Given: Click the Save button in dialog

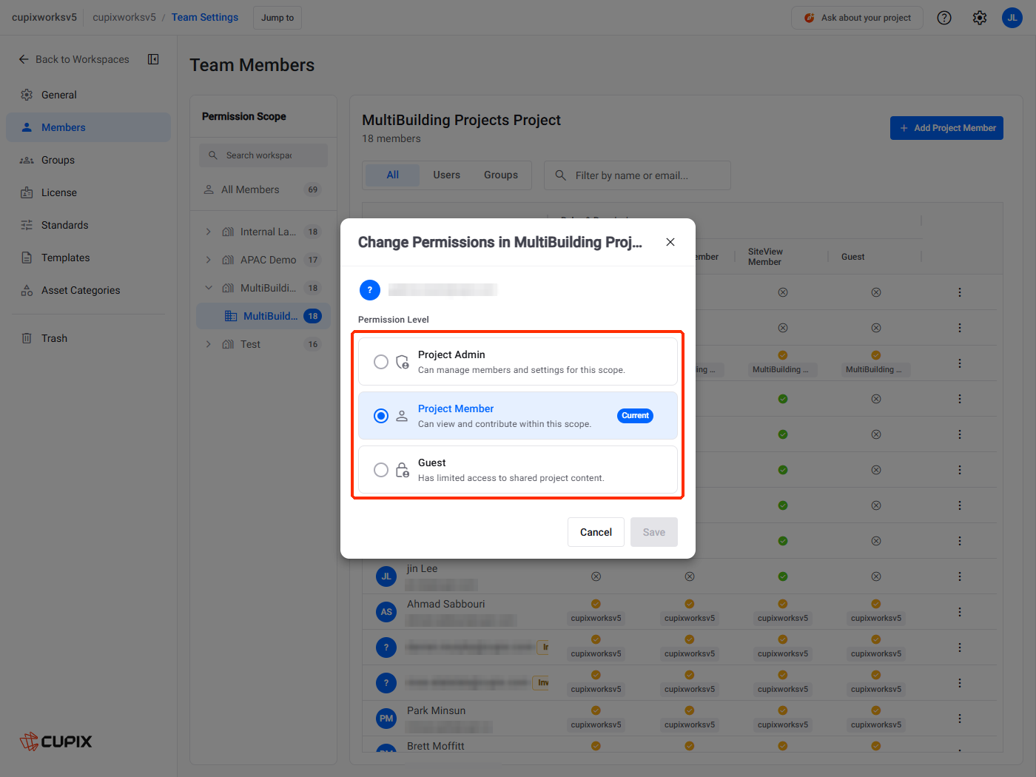Looking at the screenshot, I should (x=653, y=532).
